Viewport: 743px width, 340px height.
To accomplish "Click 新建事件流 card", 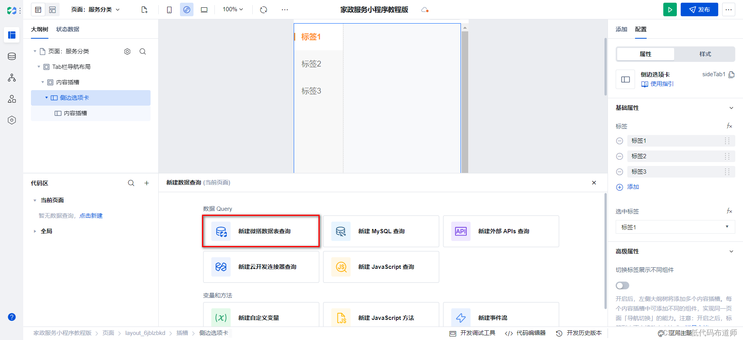I will click(x=501, y=315).
